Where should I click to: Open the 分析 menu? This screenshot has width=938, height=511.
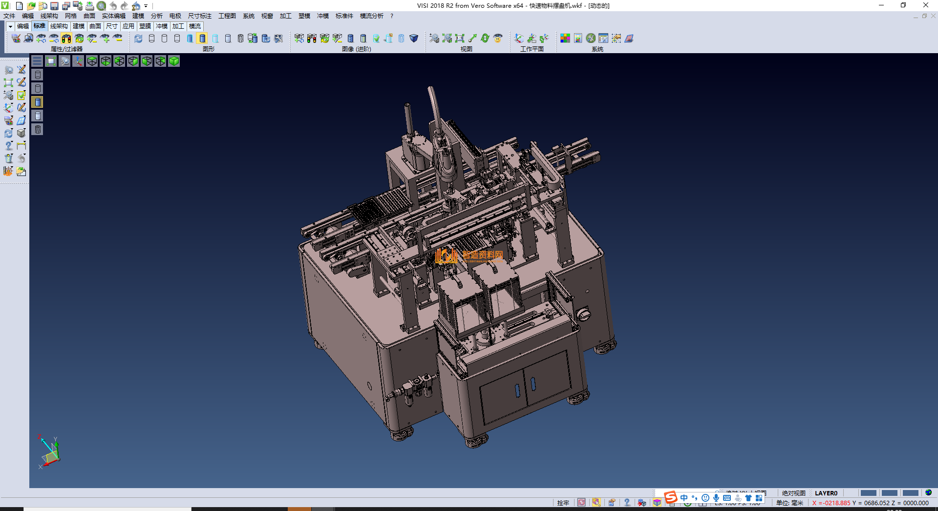click(156, 16)
